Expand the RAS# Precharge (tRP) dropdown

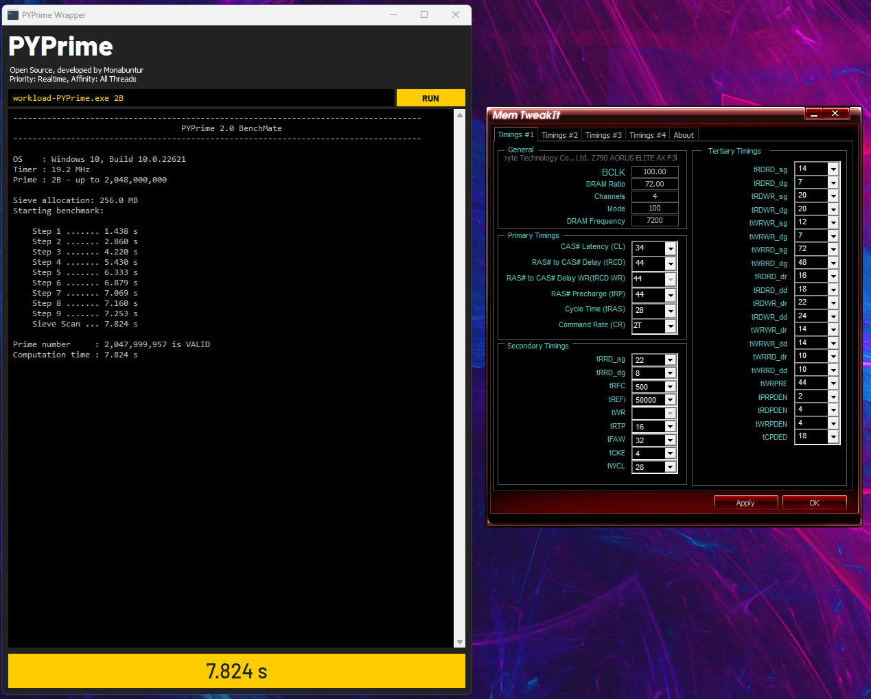pyautogui.click(x=671, y=295)
